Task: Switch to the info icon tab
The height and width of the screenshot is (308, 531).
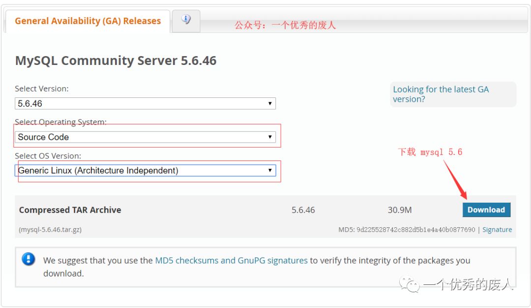Action: pos(186,20)
